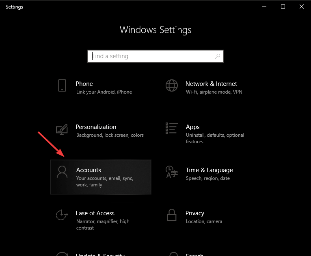Select the Ease of Access heading
The width and height of the screenshot is (311, 256).
95,213
